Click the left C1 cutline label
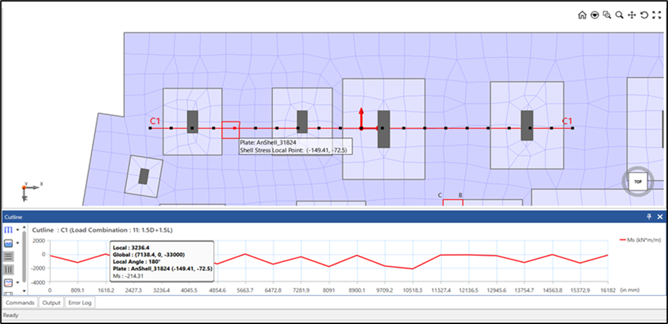This screenshot has width=668, height=324. point(155,121)
